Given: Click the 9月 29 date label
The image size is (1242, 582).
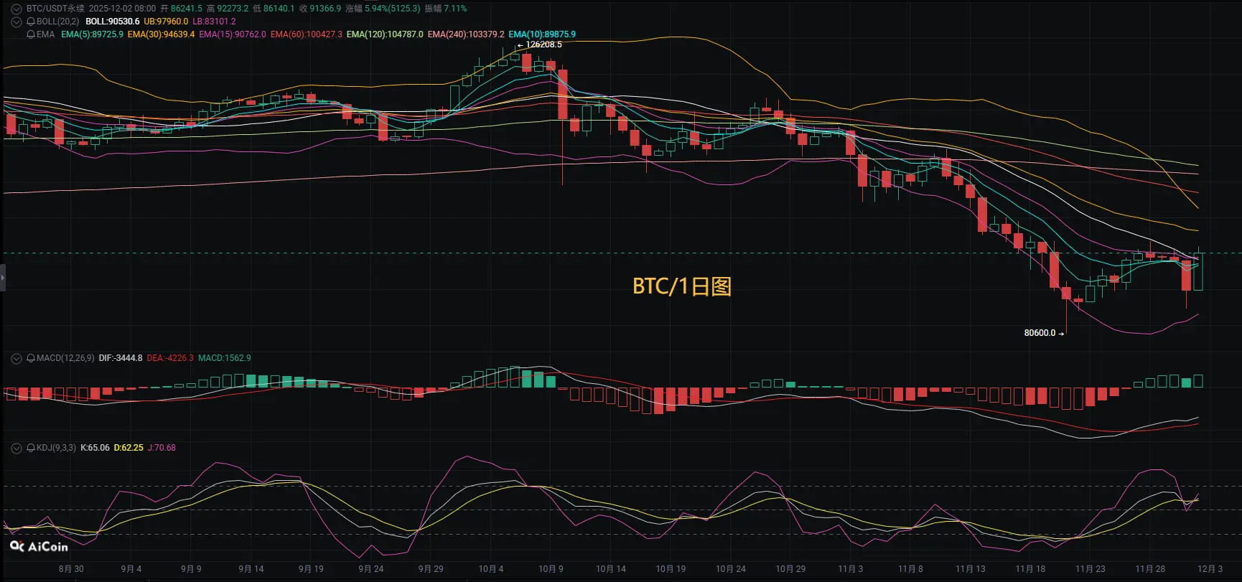Looking at the screenshot, I should click(431, 569).
